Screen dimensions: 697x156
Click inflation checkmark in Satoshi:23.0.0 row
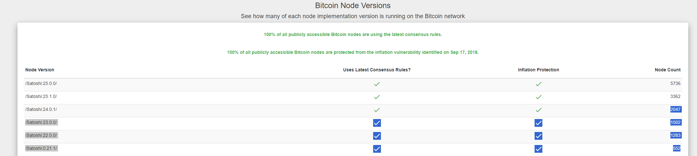(x=538, y=123)
